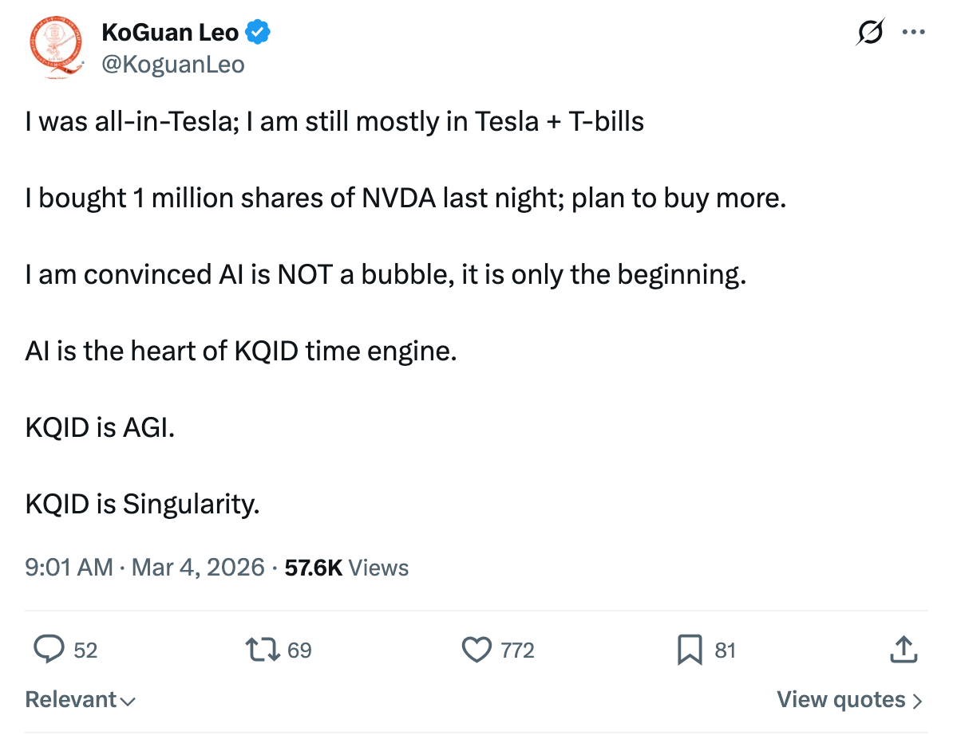Screen dimensions: 953x739
Task: Click the share upload icon
Action: [903, 650]
